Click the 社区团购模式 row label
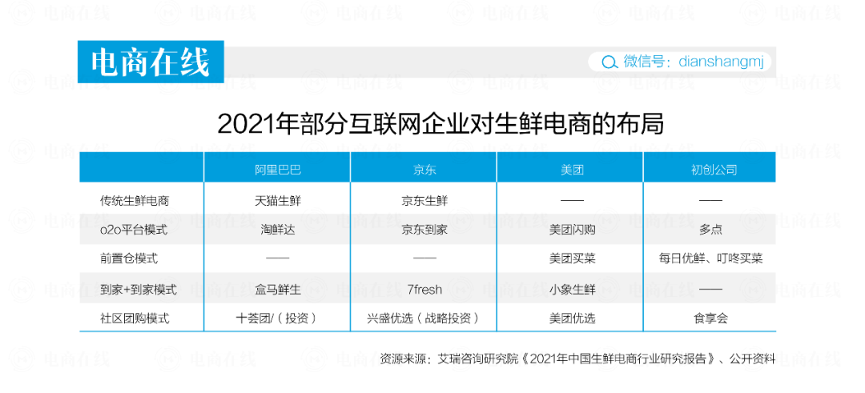Viewport: 865px width, 393px height. tap(135, 318)
